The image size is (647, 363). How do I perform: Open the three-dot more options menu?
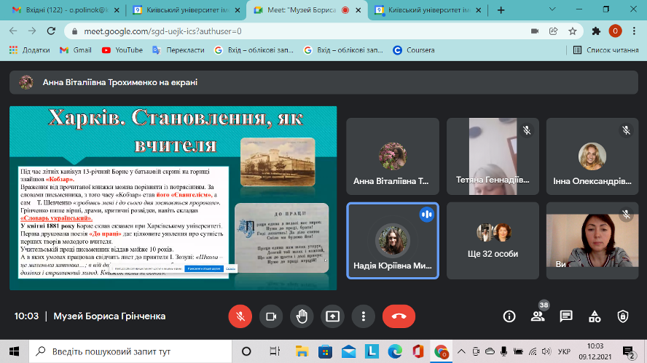click(x=364, y=316)
